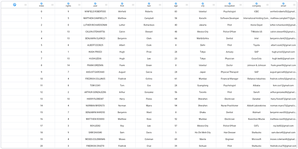Click the Abbott Laboratories company cell
This screenshot has width=298, height=149.
click(x=256, y=105)
